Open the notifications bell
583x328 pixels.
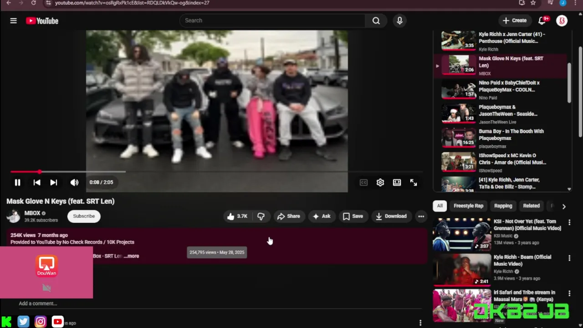[542, 20]
